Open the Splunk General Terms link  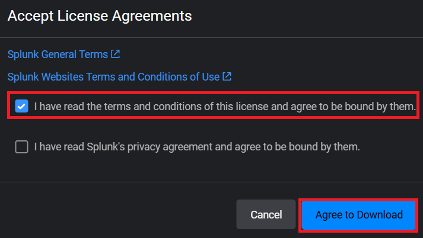pyautogui.click(x=58, y=54)
